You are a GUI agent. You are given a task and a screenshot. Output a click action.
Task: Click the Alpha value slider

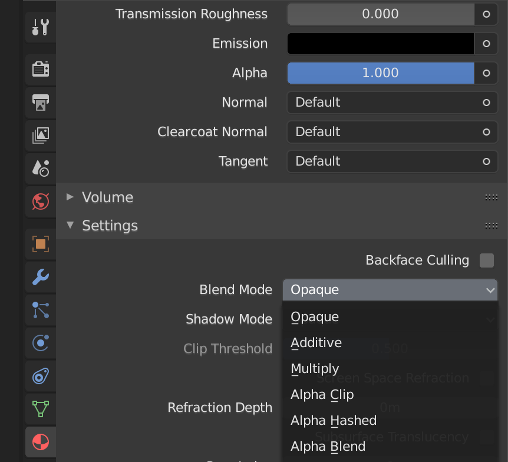(x=380, y=73)
